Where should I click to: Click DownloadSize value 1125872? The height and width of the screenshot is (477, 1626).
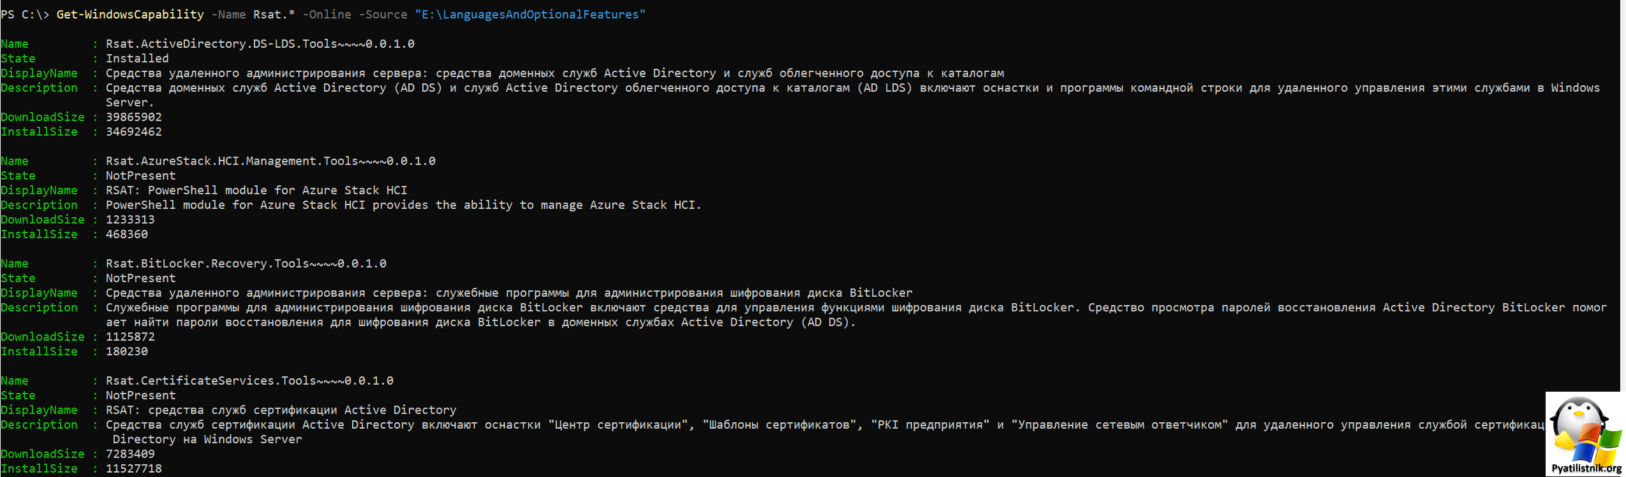(130, 337)
